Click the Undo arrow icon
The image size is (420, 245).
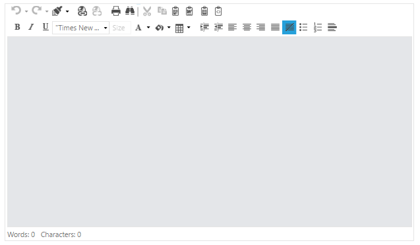click(16, 11)
